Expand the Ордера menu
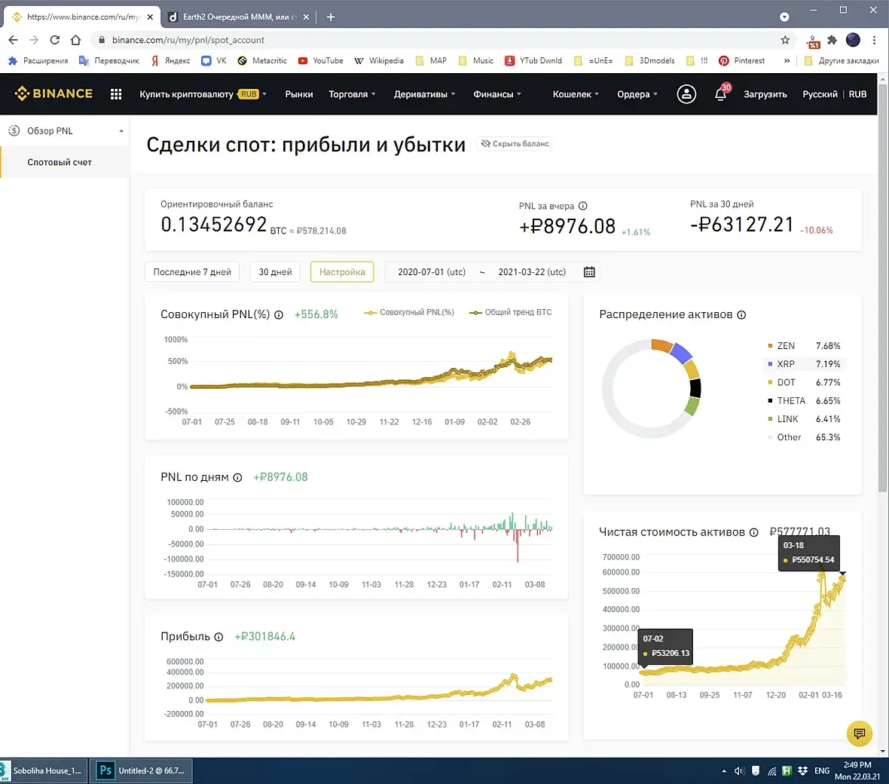 [637, 94]
